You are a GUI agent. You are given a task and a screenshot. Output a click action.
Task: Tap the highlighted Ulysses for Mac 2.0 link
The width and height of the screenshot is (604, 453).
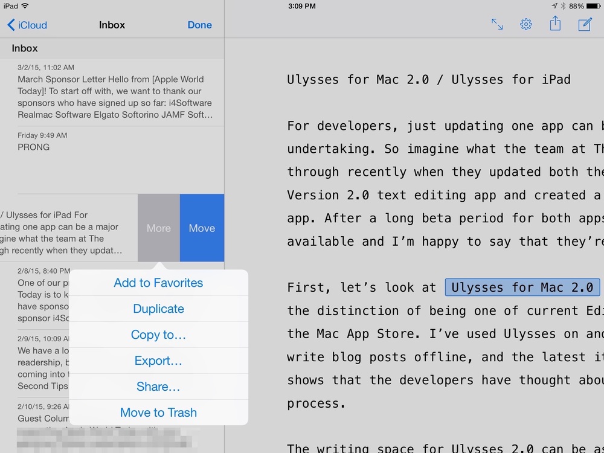coord(522,288)
